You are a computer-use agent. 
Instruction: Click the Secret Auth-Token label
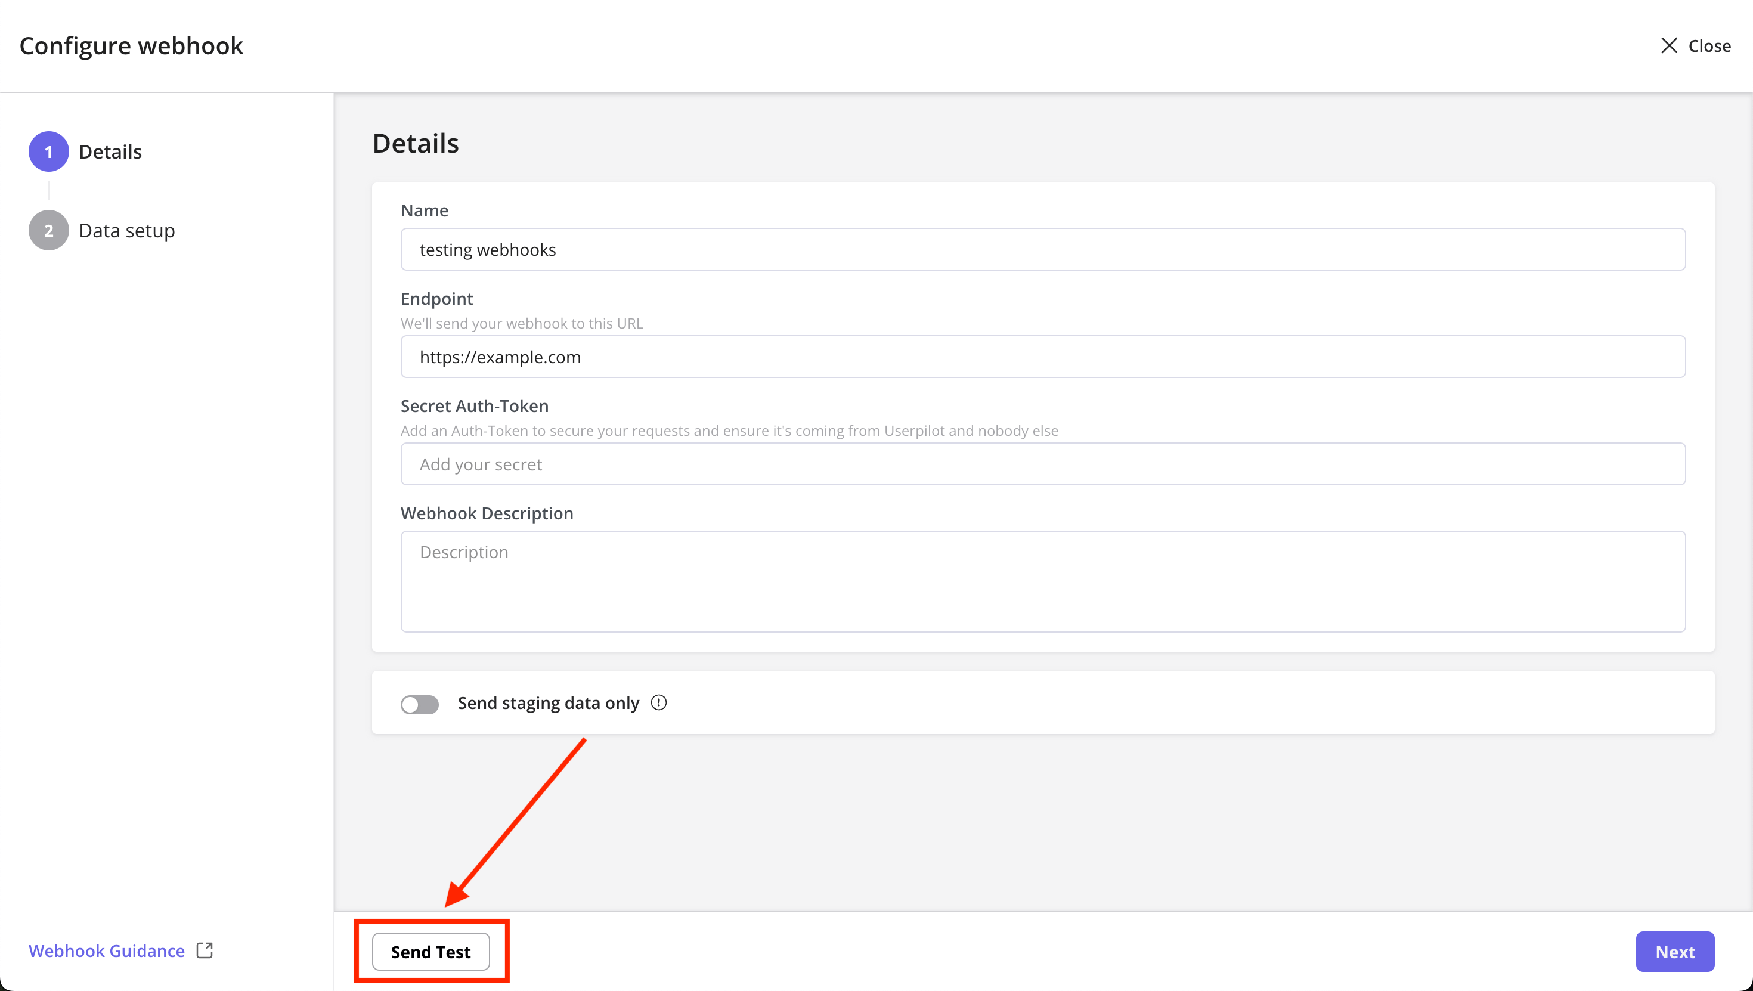click(474, 405)
